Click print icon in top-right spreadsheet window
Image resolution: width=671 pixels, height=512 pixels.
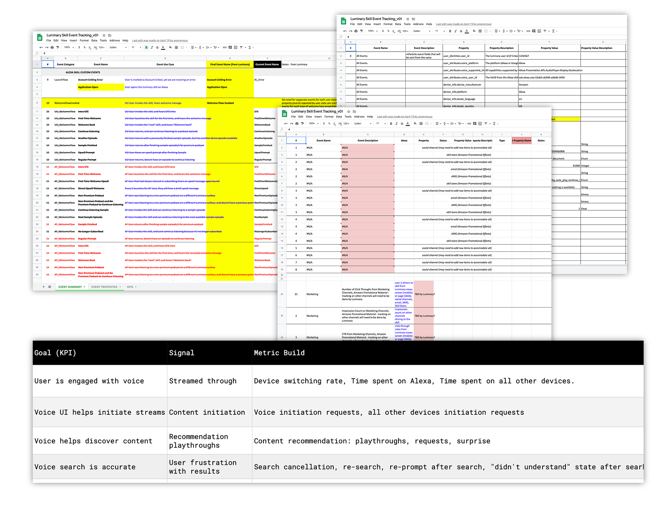coord(356,31)
